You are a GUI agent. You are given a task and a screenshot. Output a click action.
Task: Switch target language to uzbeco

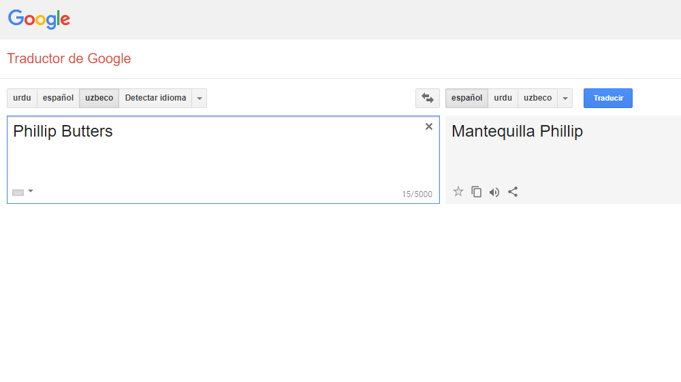coord(538,98)
